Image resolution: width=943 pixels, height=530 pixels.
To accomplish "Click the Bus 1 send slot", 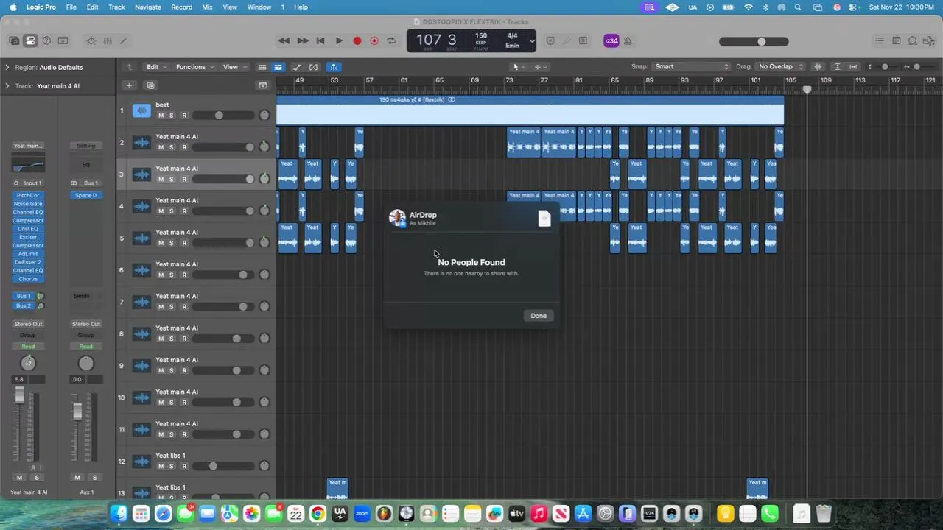I will pos(24,296).
